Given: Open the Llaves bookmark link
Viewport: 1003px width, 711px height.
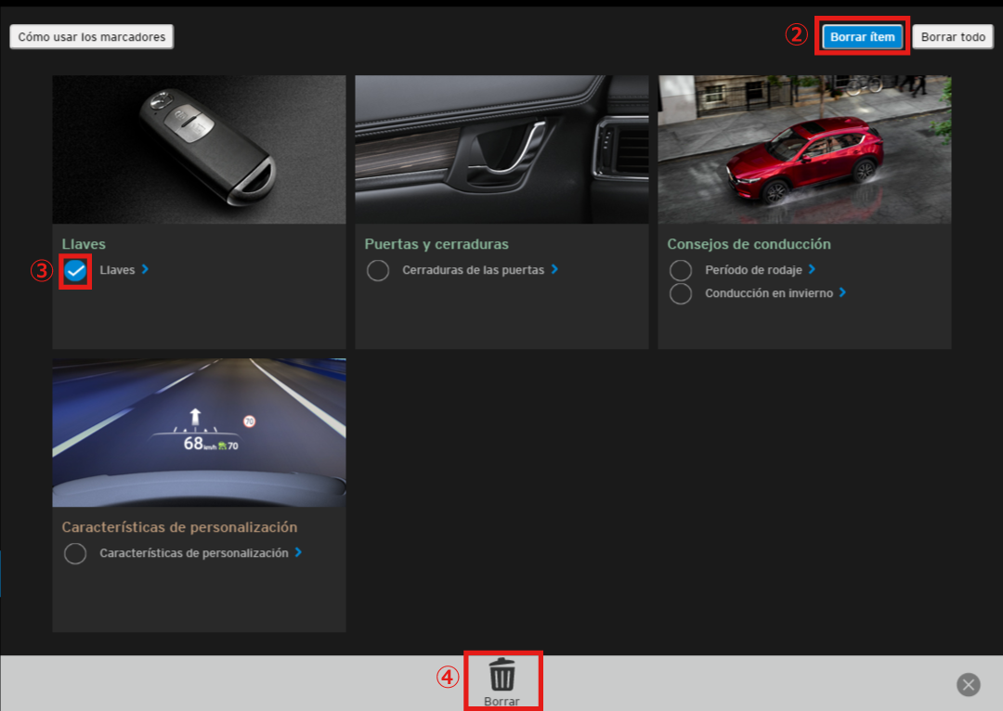Looking at the screenshot, I should click(x=117, y=270).
